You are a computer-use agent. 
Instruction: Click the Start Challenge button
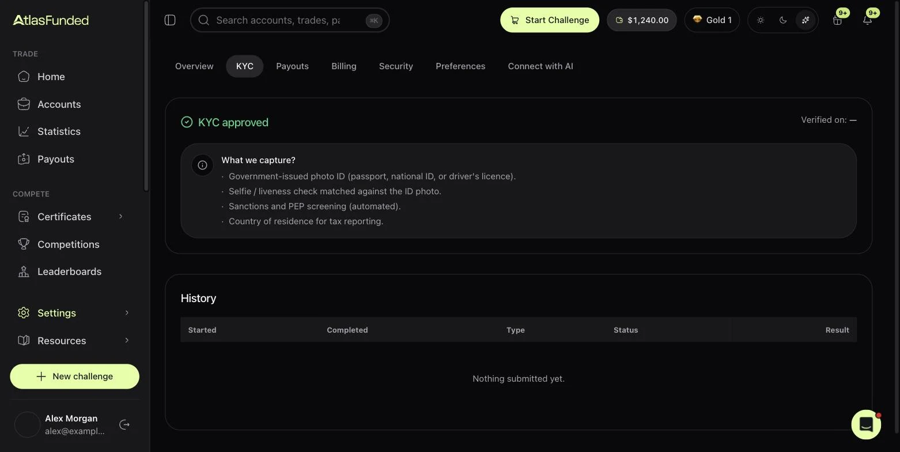[x=550, y=20]
